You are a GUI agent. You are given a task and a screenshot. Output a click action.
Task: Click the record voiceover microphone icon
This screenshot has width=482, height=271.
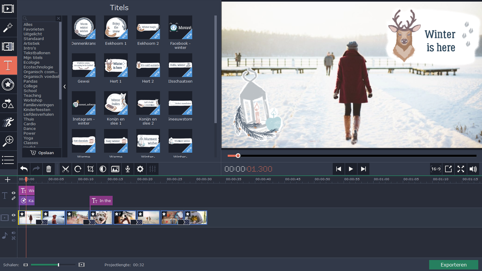128,169
